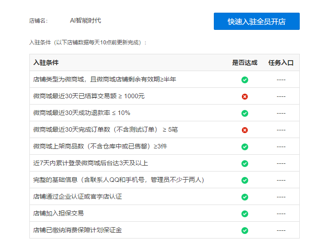This screenshot has width=335, height=248.
Task: Select the 入驻条件 column header
Action: click(46, 62)
